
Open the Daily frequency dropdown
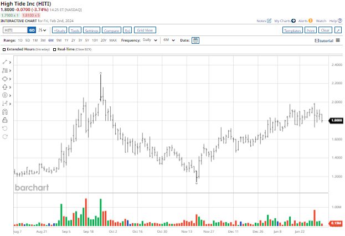point(150,40)
